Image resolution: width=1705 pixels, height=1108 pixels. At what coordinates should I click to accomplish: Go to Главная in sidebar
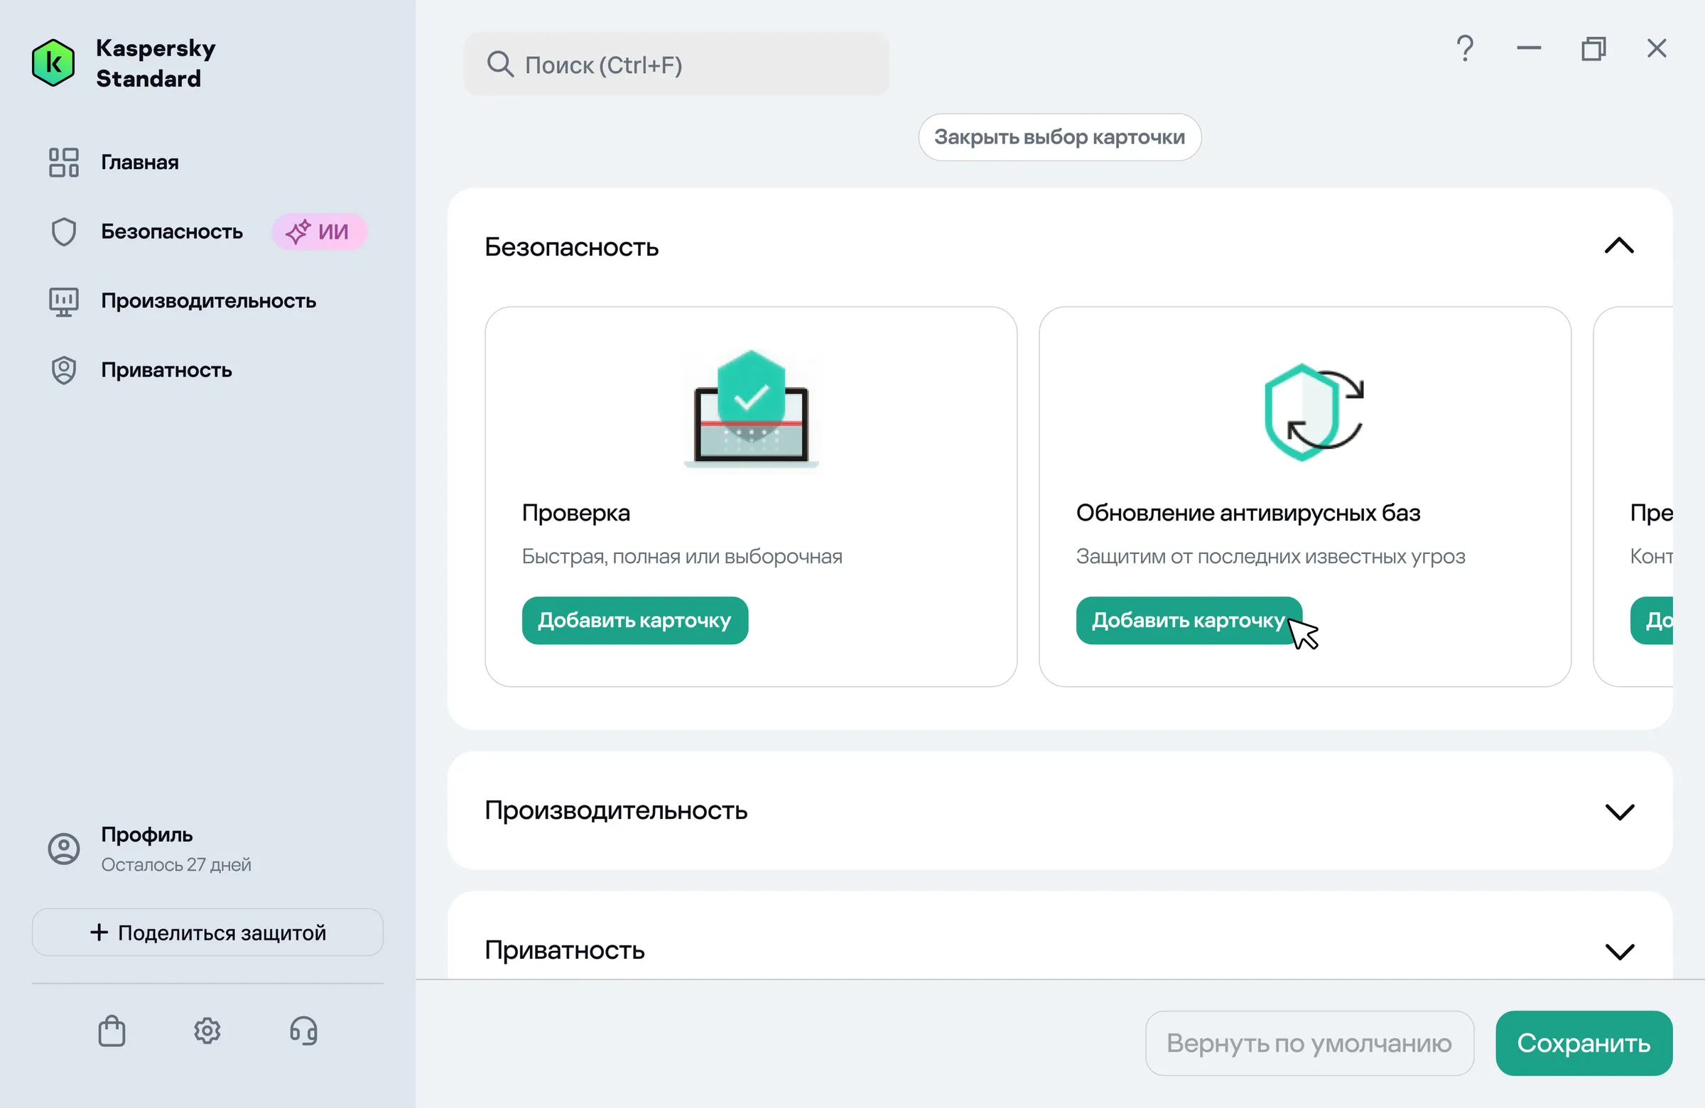140,163
